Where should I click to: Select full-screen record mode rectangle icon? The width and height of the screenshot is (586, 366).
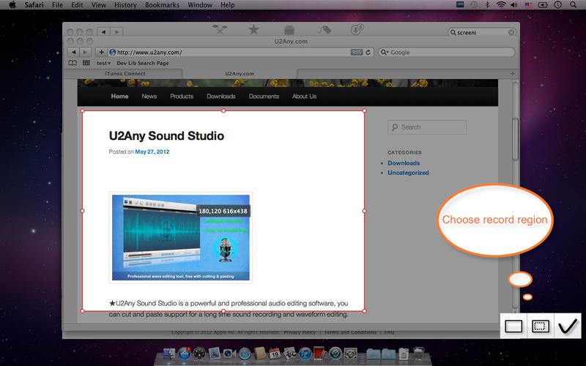tap(513, 326)
